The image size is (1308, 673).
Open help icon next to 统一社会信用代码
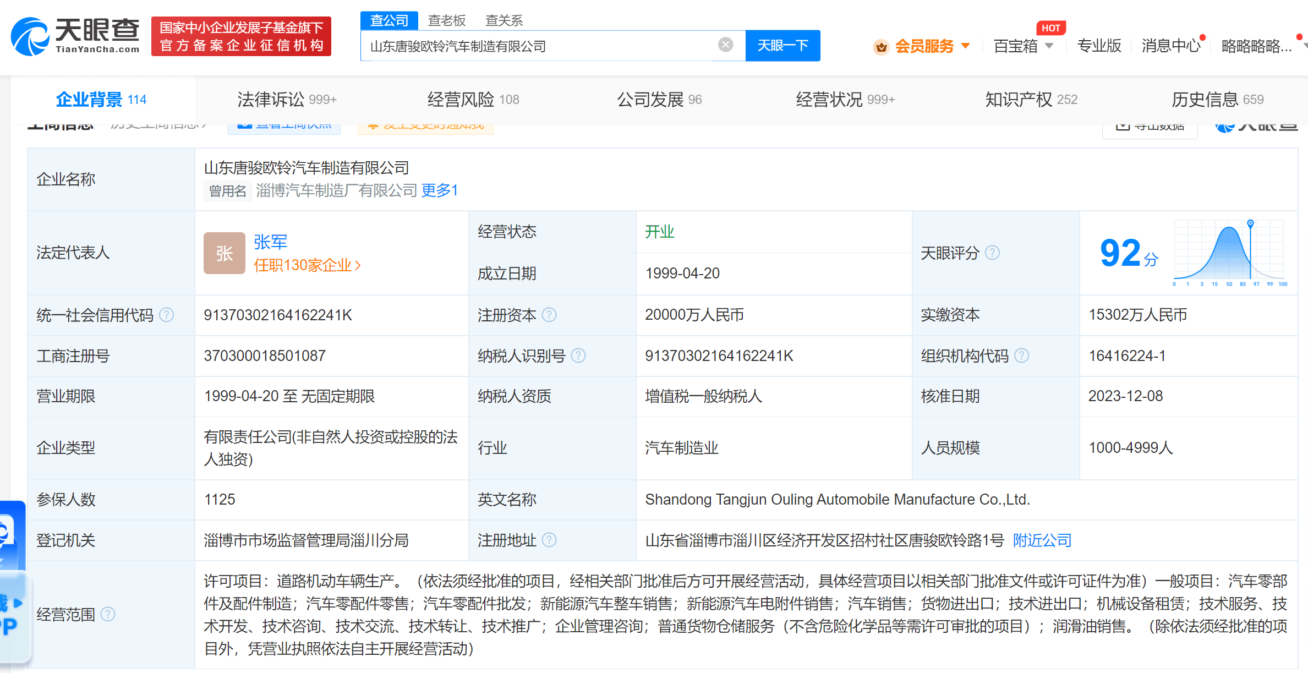pos(166,315)
